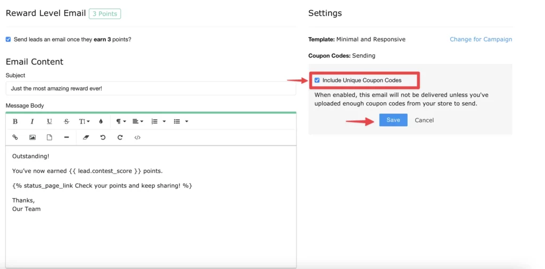Open Change for Campaign link

pos(481,39)
